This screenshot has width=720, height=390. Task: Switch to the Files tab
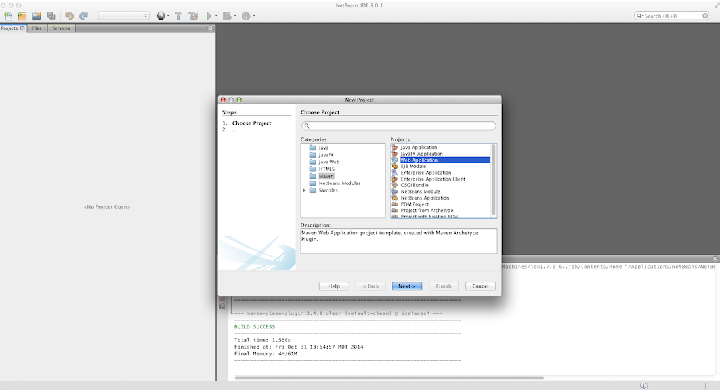[x=37, y=28]
